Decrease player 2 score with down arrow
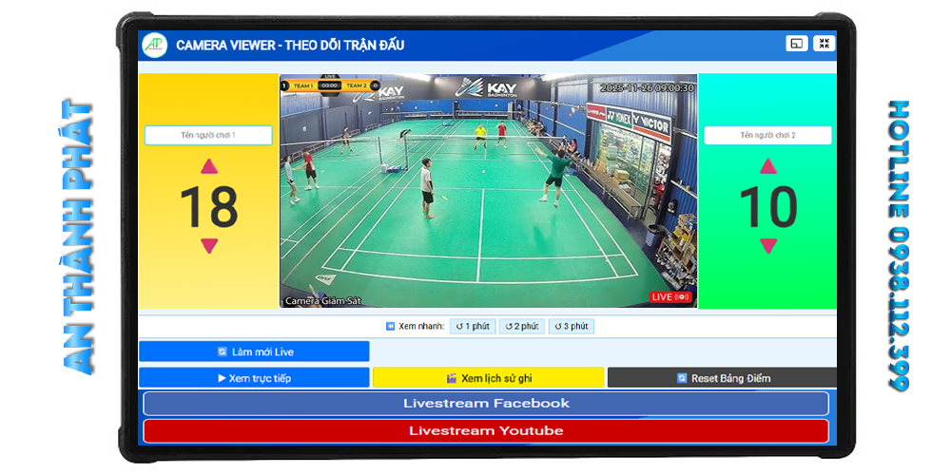 [x=767, y=245]
